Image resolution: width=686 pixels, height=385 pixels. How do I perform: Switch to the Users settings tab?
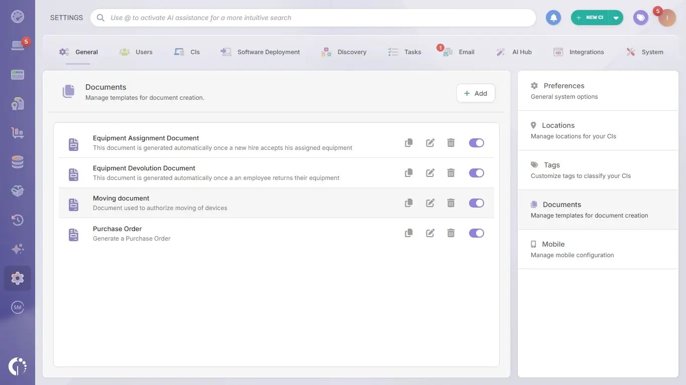coord(136,52)
